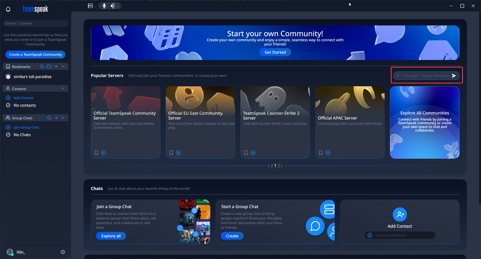Click Create in Start a Group Chat
The height and width of the screenshot is (259, 481).
coord(232,236)
